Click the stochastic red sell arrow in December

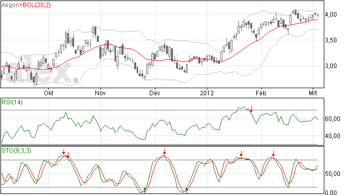[164, 152]
